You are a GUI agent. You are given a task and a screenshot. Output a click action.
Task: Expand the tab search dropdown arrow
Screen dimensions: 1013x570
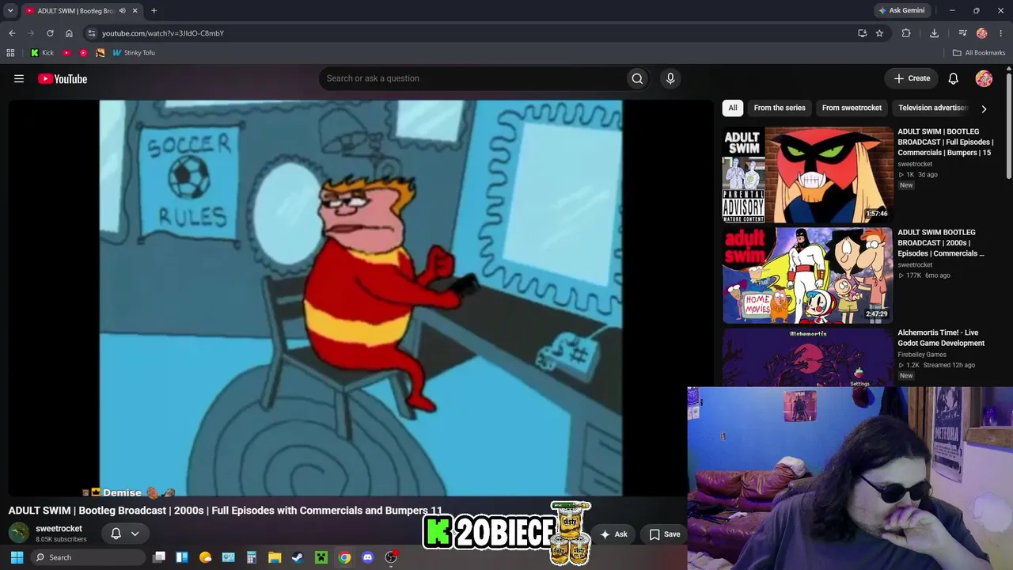(10, 11)
